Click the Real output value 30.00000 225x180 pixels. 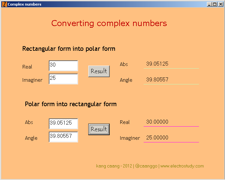pyautogui.click(x=157, y=122)
